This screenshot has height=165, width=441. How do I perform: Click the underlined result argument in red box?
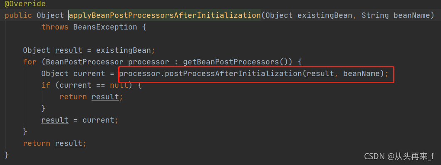click(x=320, y=74)
